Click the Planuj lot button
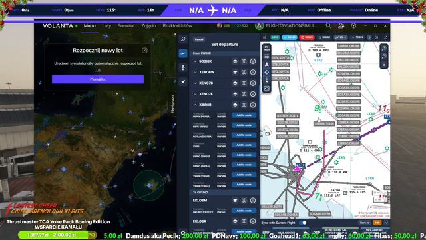The image size is (426, 240). (98, 79)
